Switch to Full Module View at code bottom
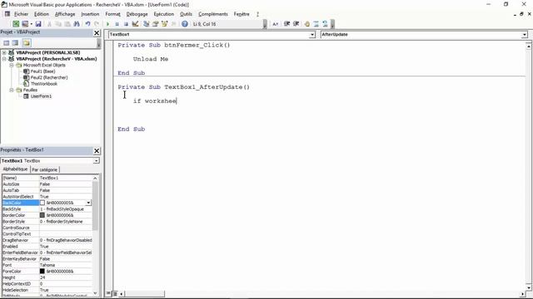Screen dimensions: 533x299 coord(115,293)
